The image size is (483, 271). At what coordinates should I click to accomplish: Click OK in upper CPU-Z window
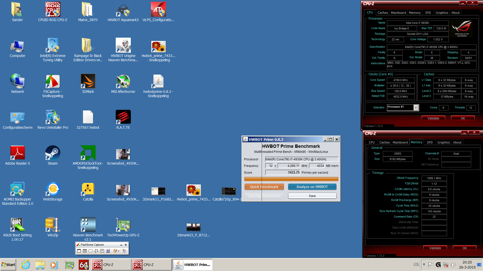[463, 118]
